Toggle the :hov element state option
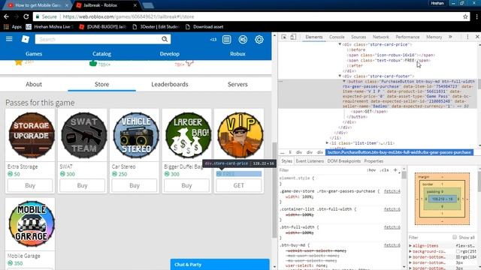Viewport: 481px width, 270px height. (371, 170)
